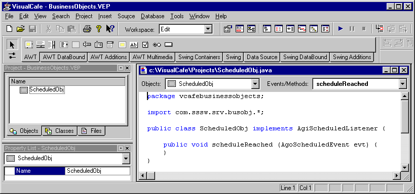The image size is (415, 194).
Task: Open help with the yellow question mark icon
Action: (x=98, y=29)
